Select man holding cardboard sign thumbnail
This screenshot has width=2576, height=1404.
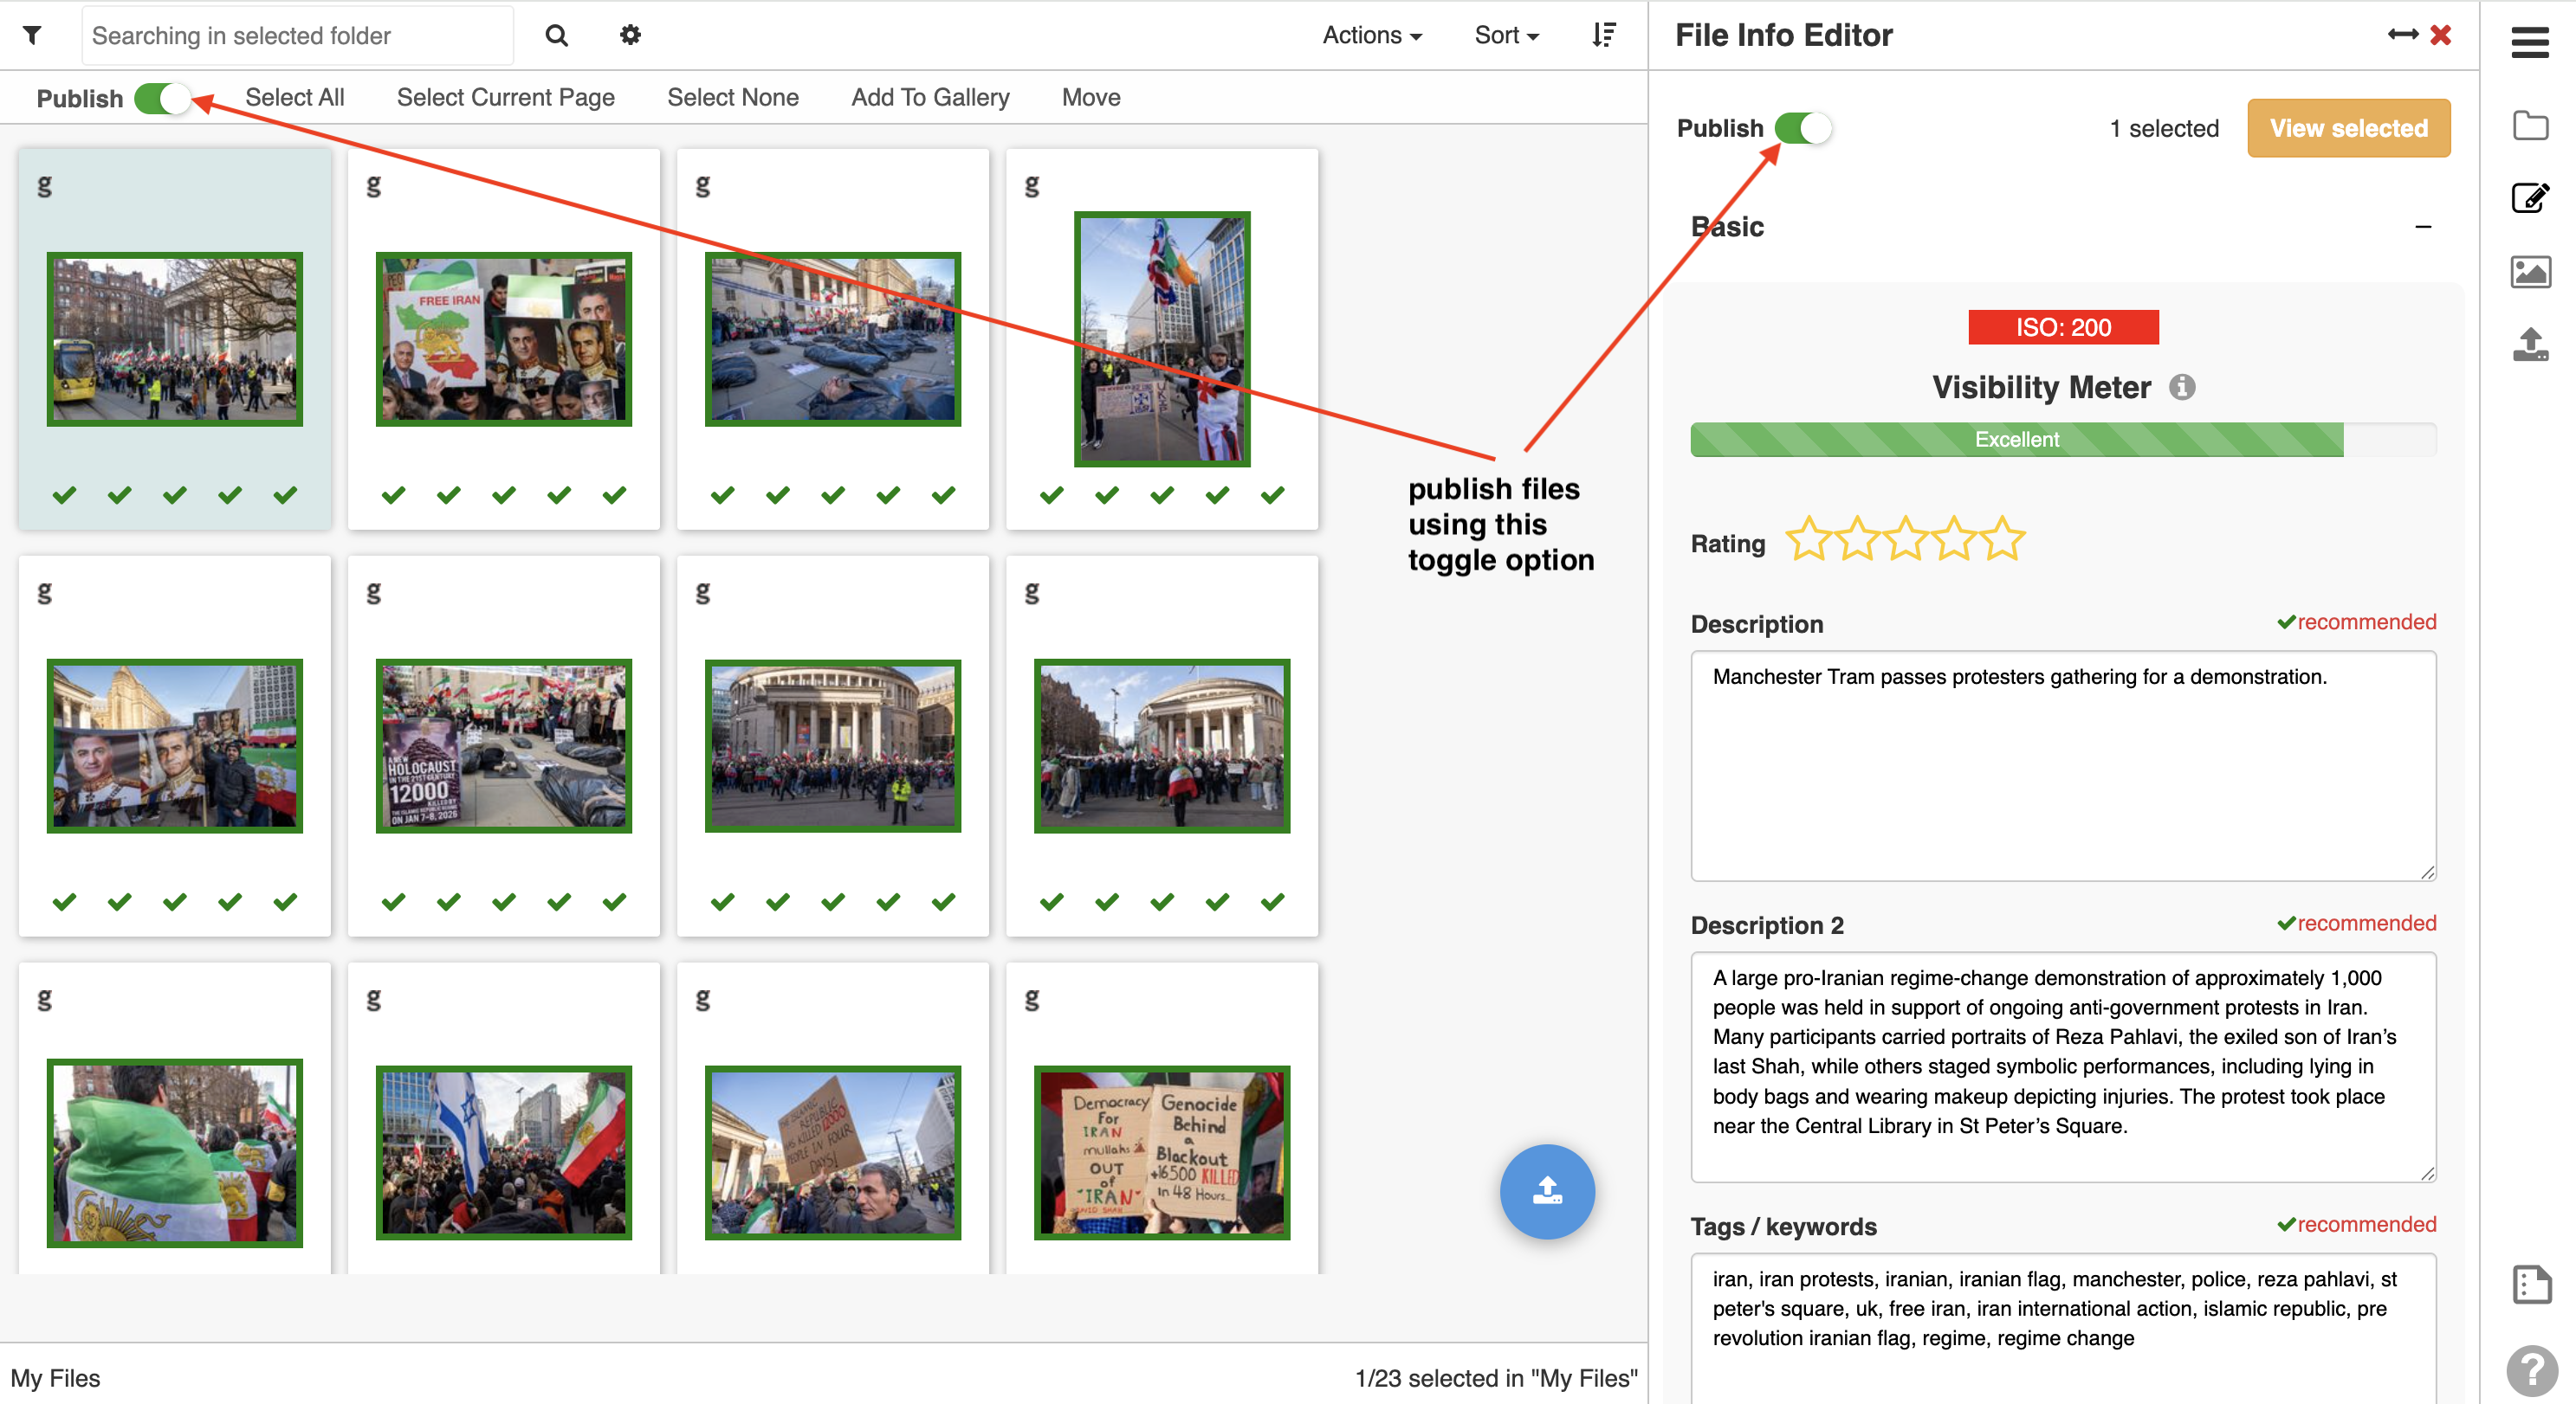tap(832, 1152)
